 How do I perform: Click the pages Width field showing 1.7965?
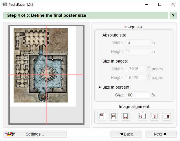pos(136,69)
